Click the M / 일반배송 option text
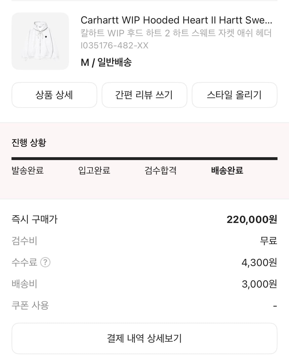289x361 pixels. [106, 62]
